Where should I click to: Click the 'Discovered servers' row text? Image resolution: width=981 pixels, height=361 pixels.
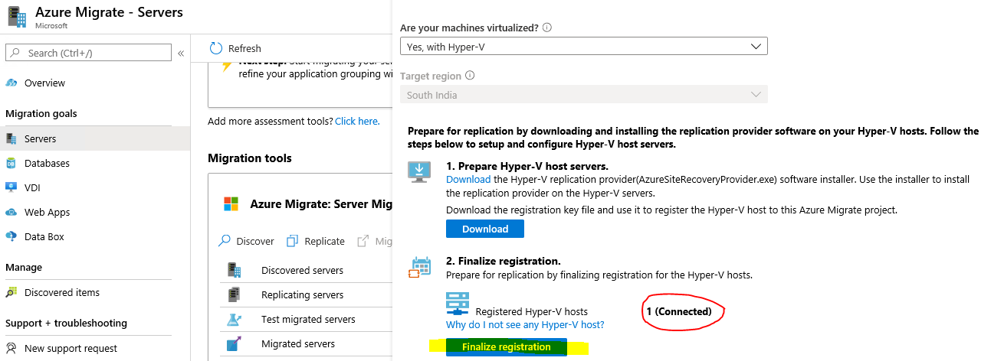tap(302, 270)
